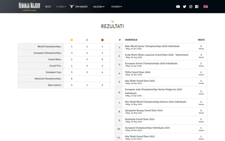Click row number 7 in competitions table
Viewport: 225px width, 141px height.
pyautogui.click(x=119, y=103)
